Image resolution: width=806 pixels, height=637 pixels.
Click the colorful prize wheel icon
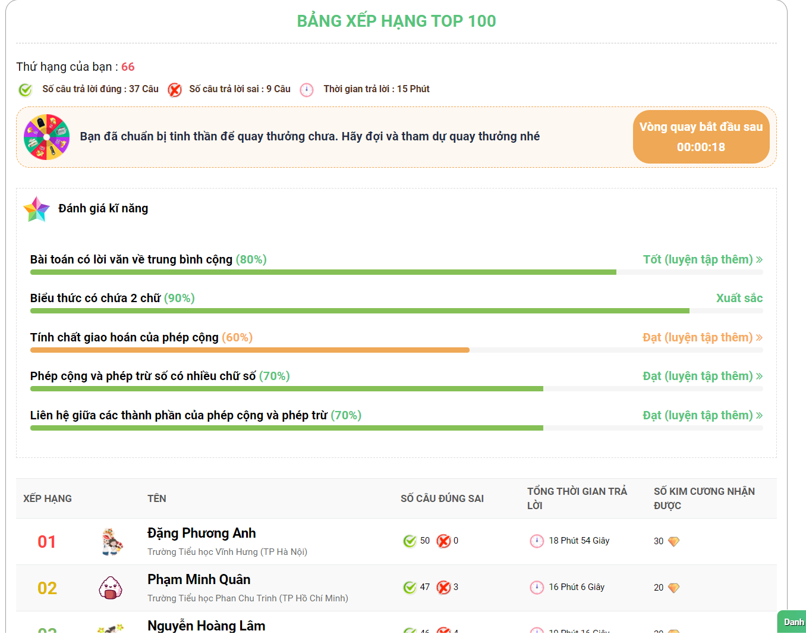tap(46, 137)
